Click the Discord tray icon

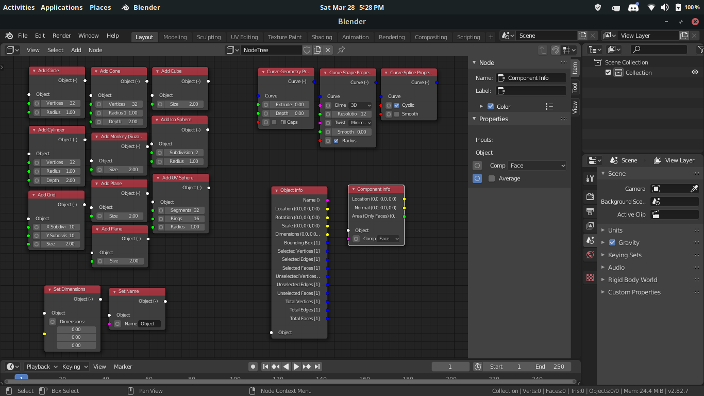coord(633,7)
